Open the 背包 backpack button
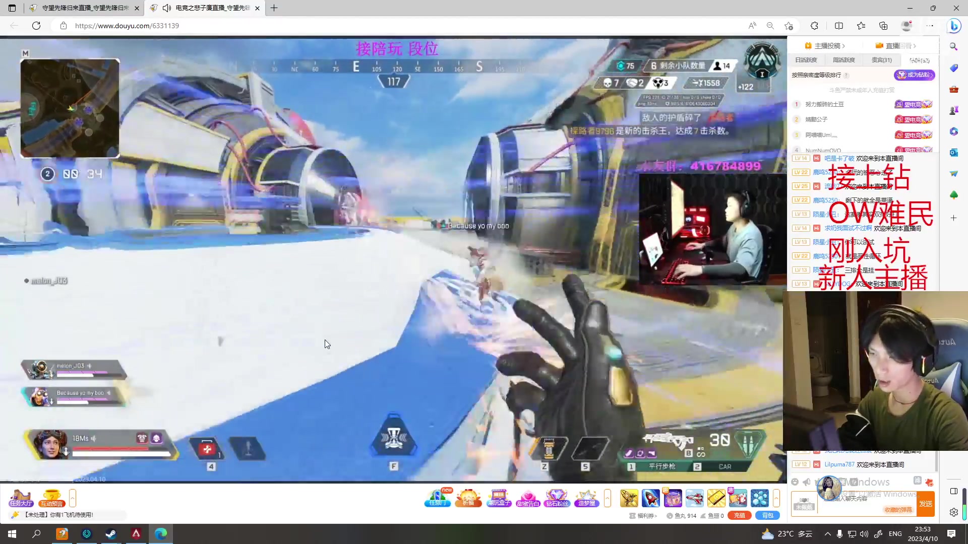Image resolution: width=968 pixels, height=544 pixels. click(767, 515)
